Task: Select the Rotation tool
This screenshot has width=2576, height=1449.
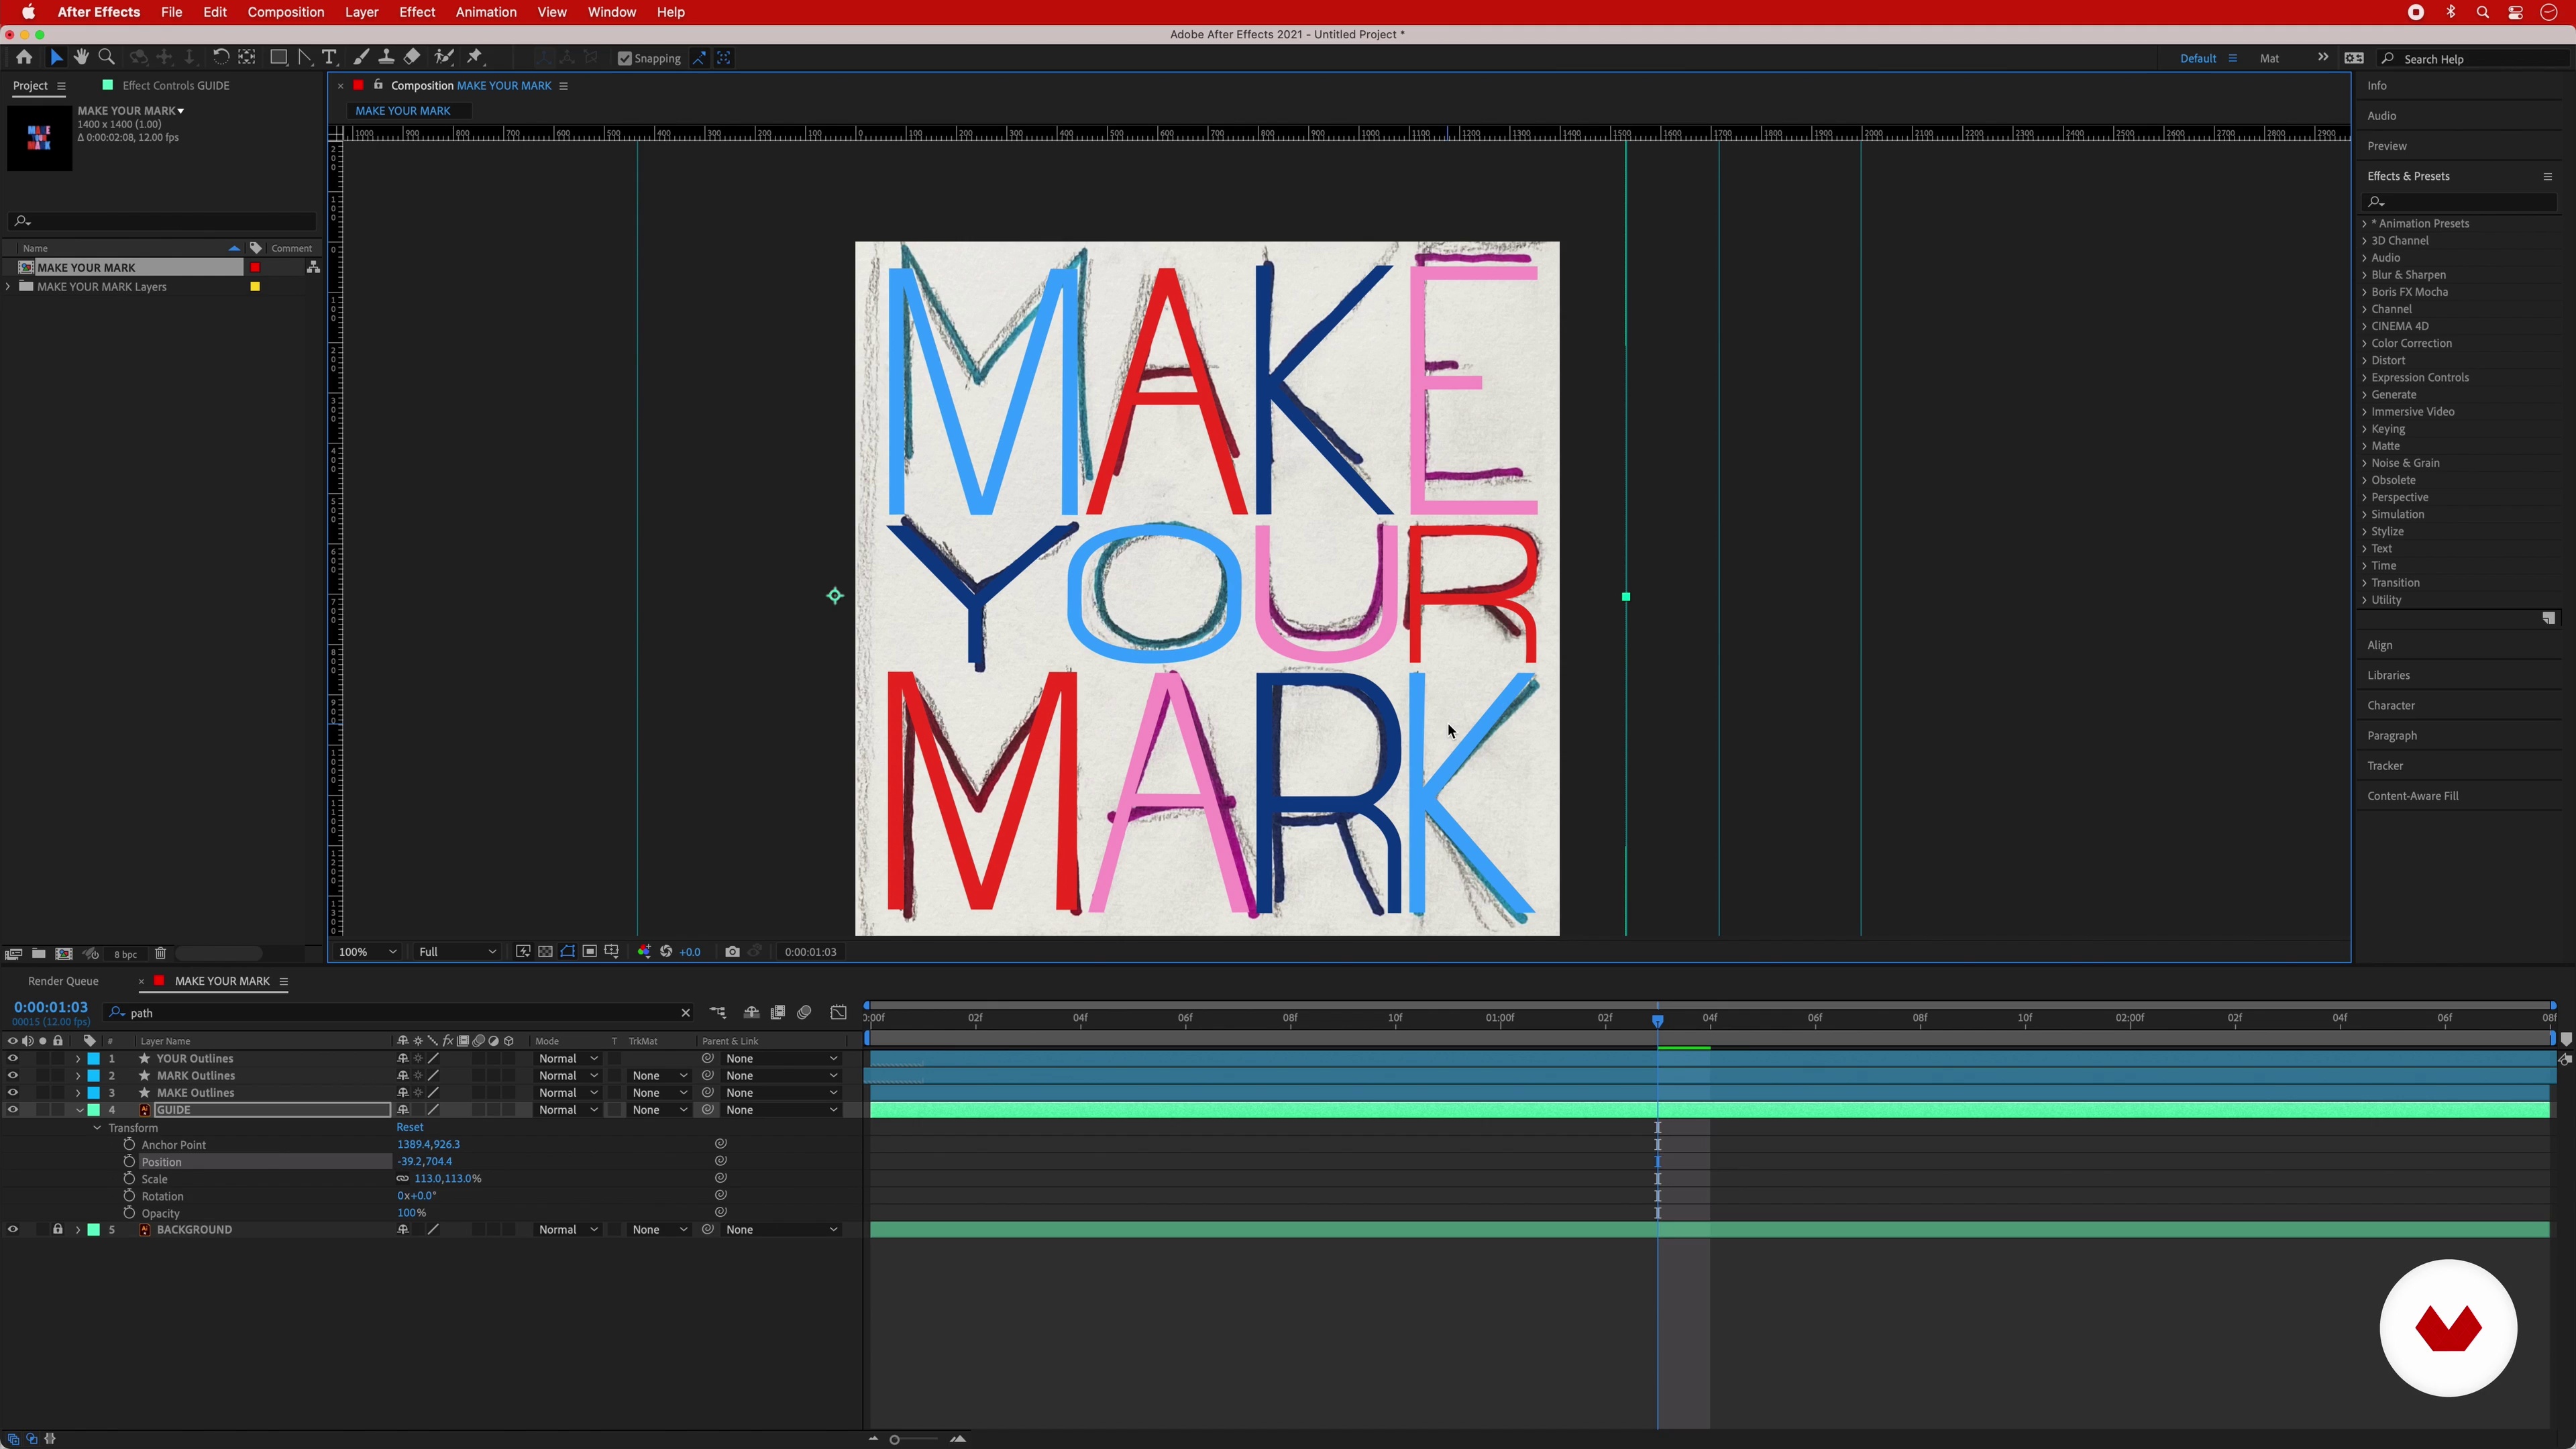Action: click(x=221, y=58)
